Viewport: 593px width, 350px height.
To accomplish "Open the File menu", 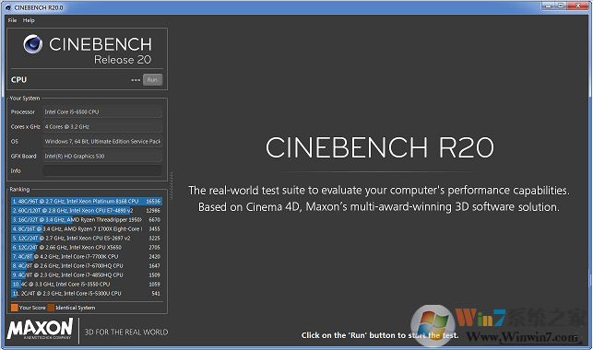I will pos(12,20).
